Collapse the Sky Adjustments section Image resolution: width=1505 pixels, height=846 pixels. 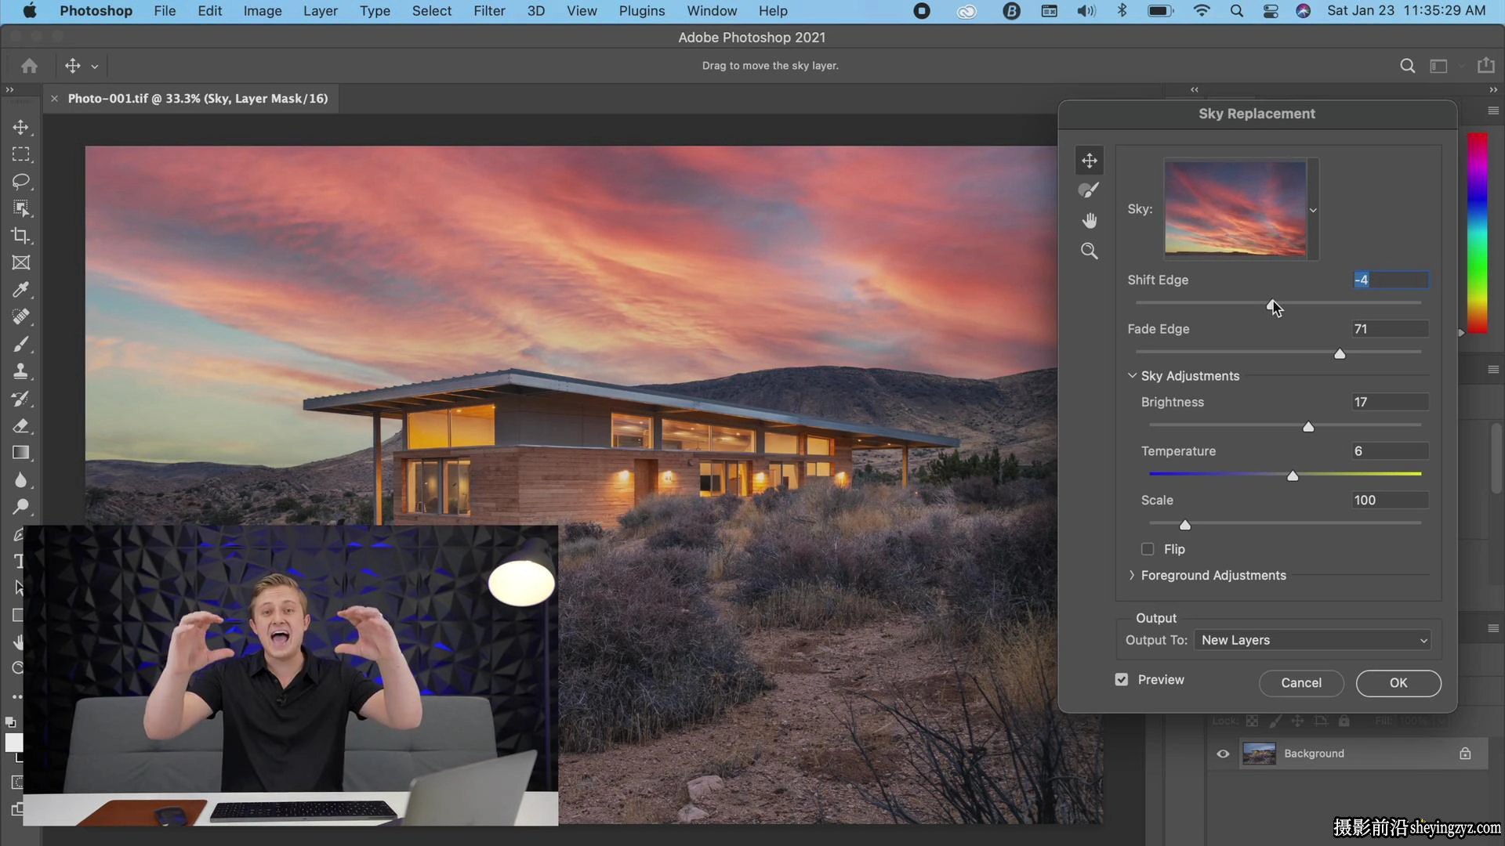(x=1132, y=376)
